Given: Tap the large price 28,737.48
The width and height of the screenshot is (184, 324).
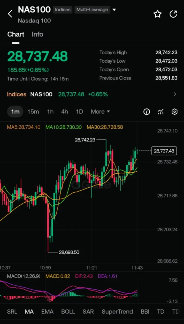Looking at the screenshot, I should tap(37, 56).
